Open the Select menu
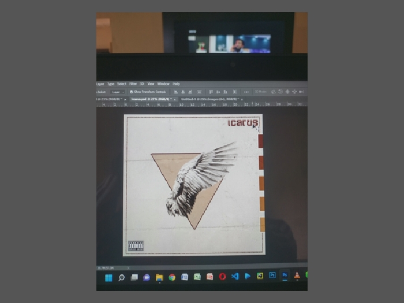 [122, 84]
